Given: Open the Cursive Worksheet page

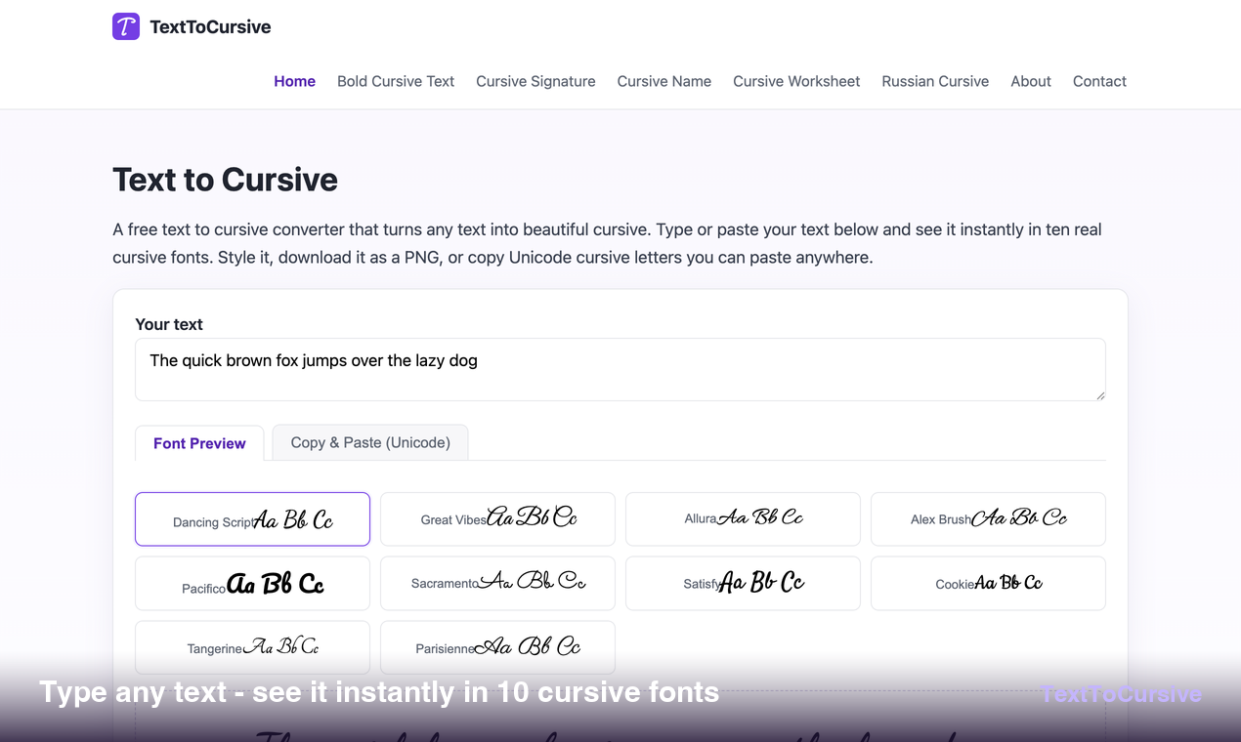Looking at the screenshot, I should pyautogui.click(x=796, y=81).
